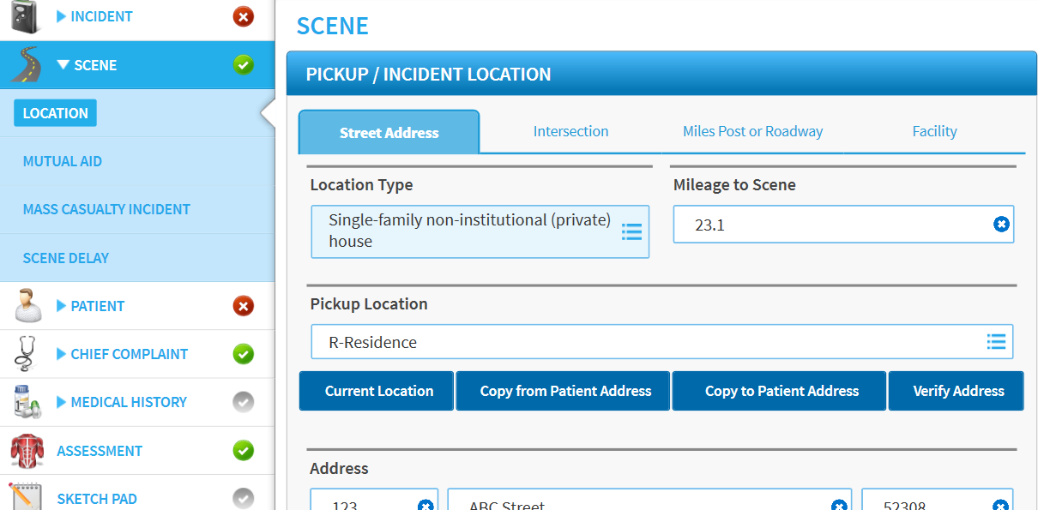Select the Miles Post or Roadway tab

752,131
